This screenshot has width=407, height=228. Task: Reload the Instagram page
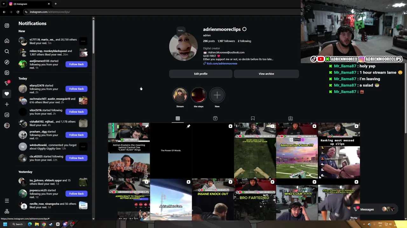pyautogui.click(x=18, y=12)
